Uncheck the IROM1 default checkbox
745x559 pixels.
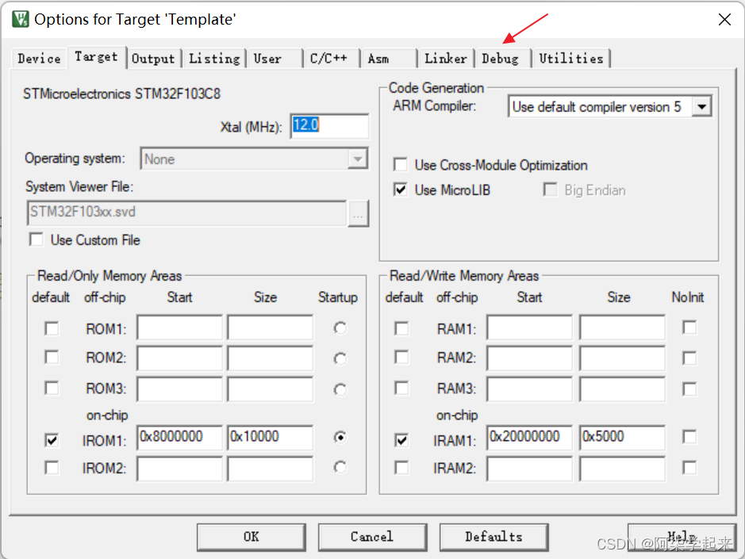pos(52,440)
